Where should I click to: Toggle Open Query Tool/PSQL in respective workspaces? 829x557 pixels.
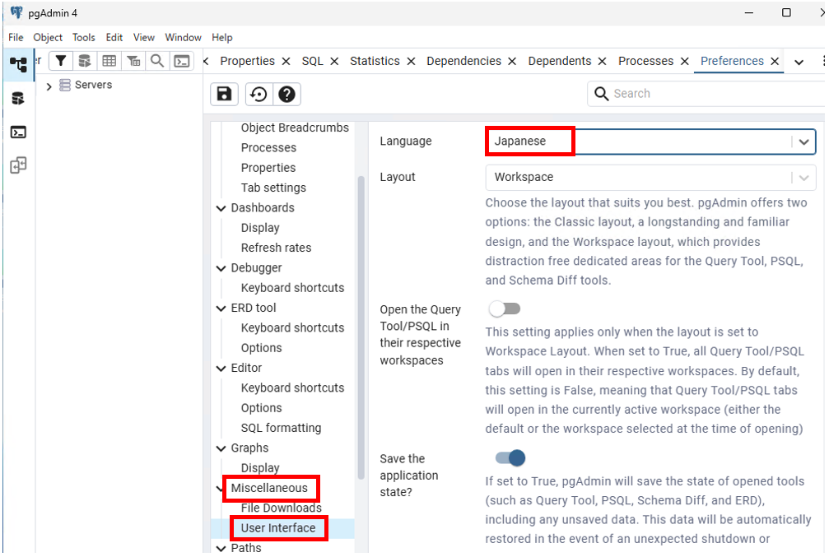[505, 309]
